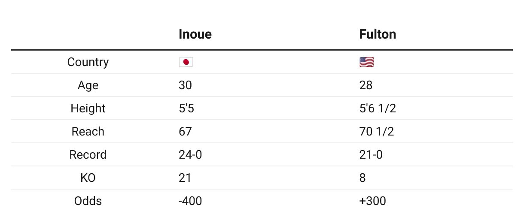Click Inoue's record 24-0
The image size is (524, 223).
190,155
